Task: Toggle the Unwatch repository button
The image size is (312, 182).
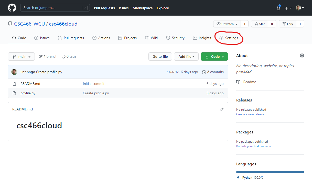Action: tap(227, 24)
